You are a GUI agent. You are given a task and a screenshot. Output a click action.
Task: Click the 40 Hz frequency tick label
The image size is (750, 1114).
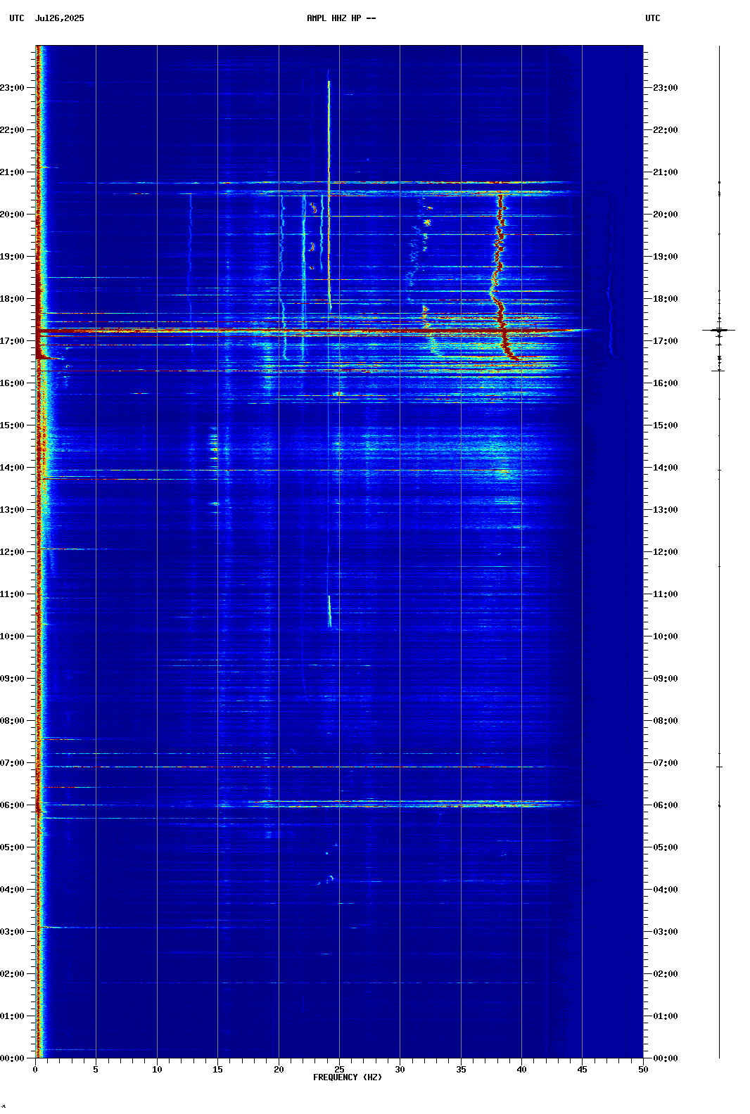[x=521, y=1070]
